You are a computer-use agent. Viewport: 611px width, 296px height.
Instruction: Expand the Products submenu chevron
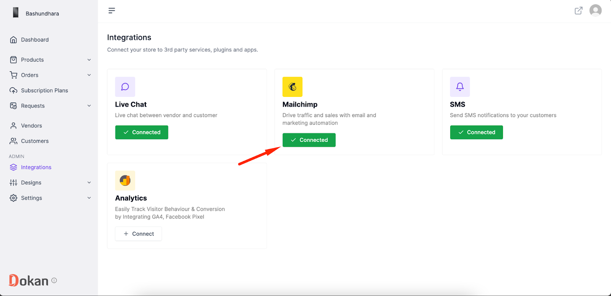pyautogui.click(x=89, y=60)
